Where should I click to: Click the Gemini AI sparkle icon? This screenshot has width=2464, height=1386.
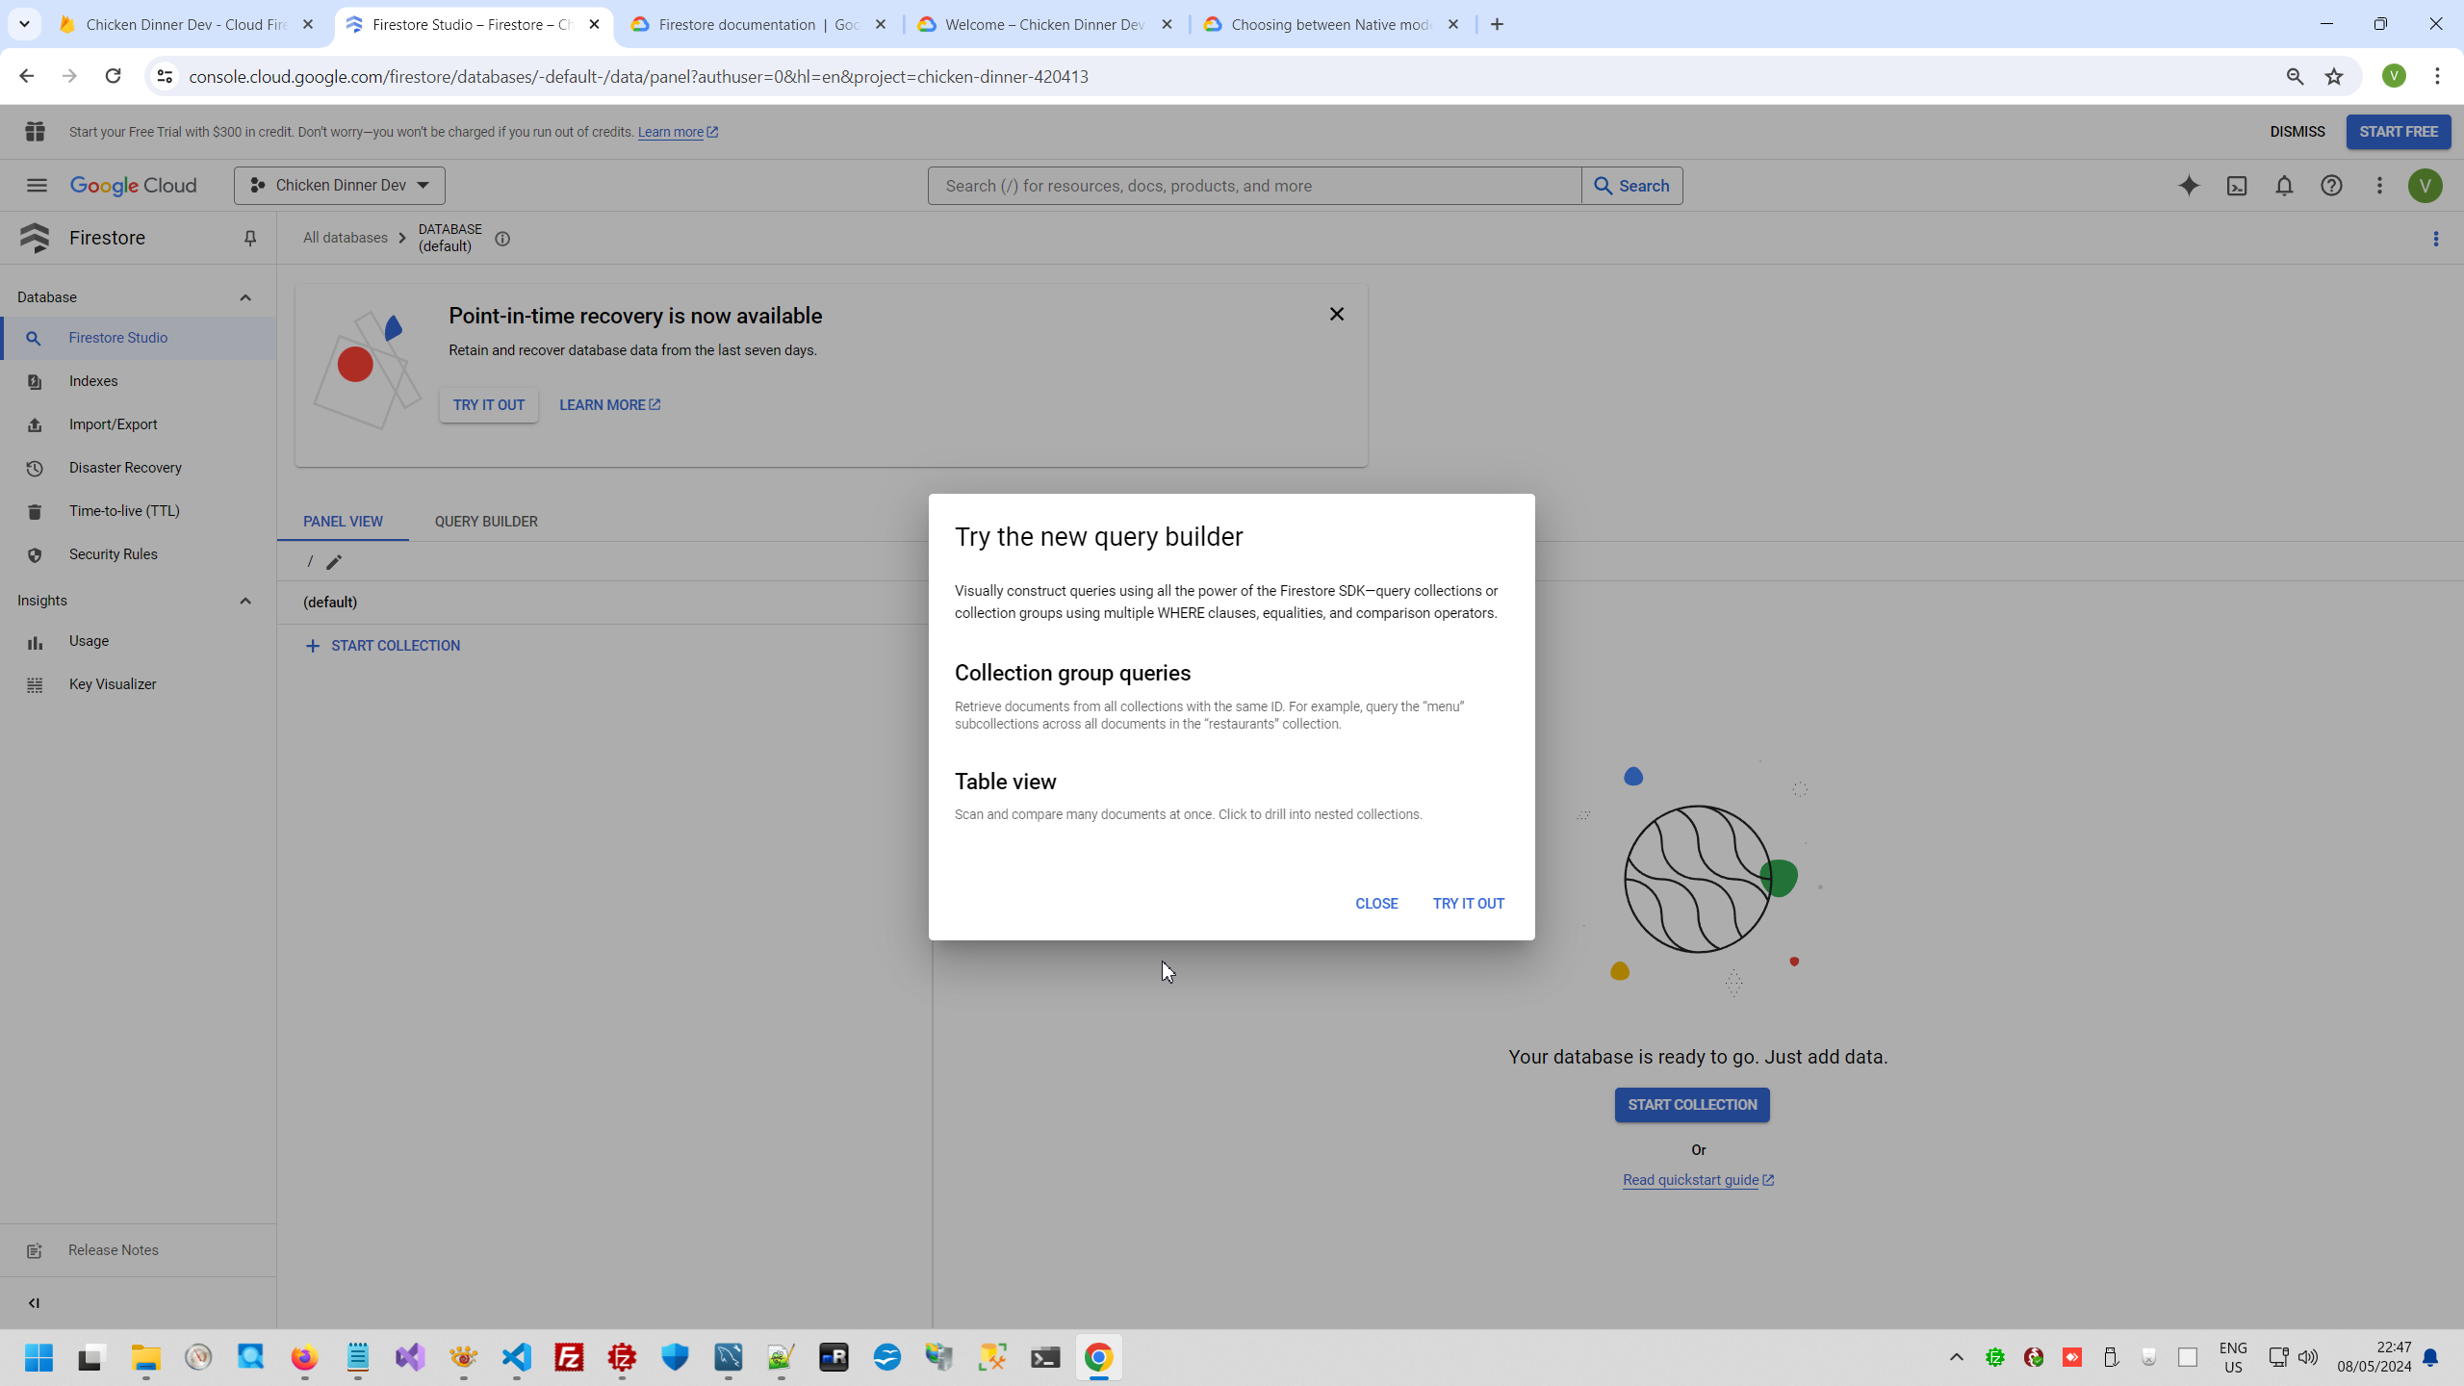click(2189, 186)
